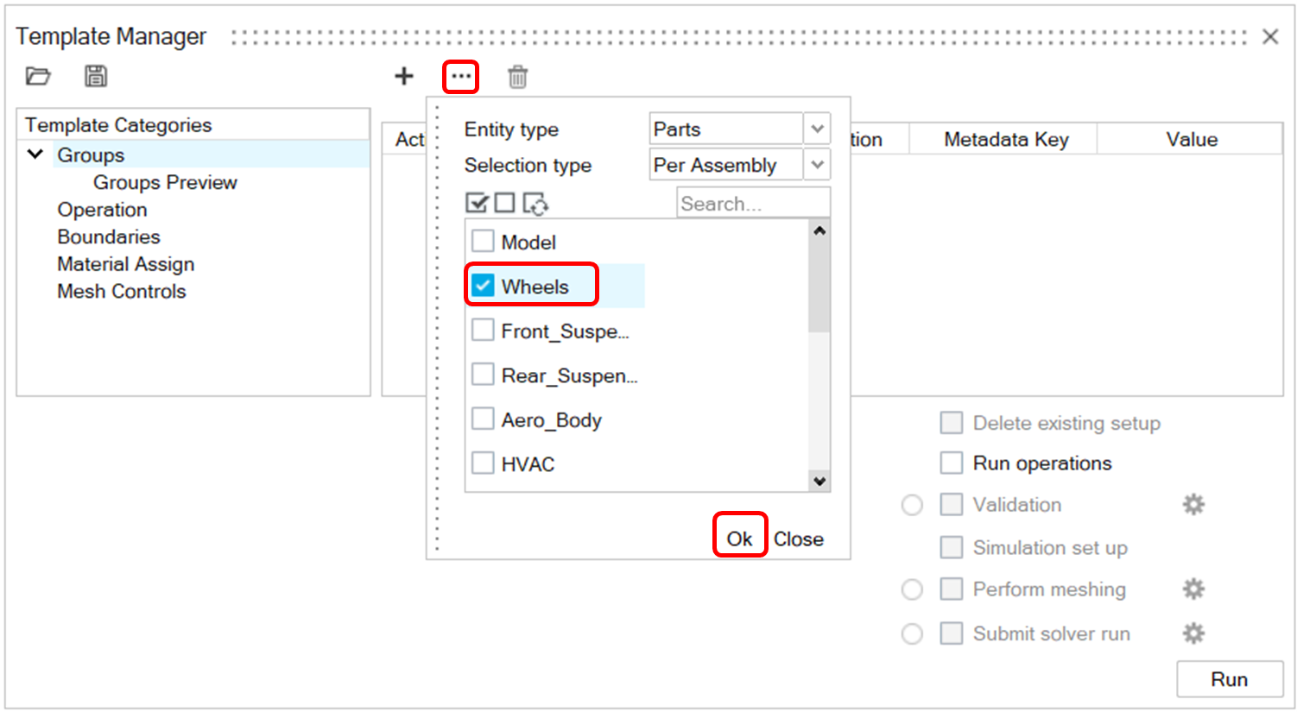Click the open template folder icon
The image size is (1297, 712).
38,76
